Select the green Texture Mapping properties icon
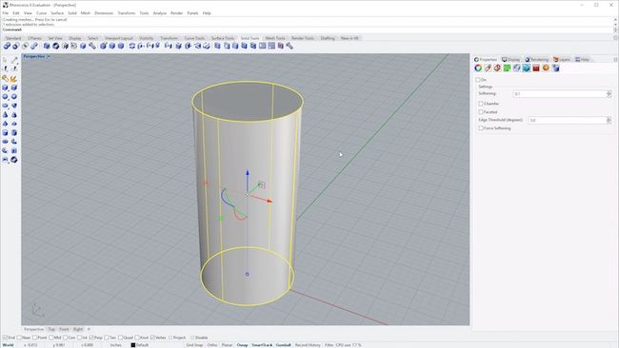 pos(507,68)
